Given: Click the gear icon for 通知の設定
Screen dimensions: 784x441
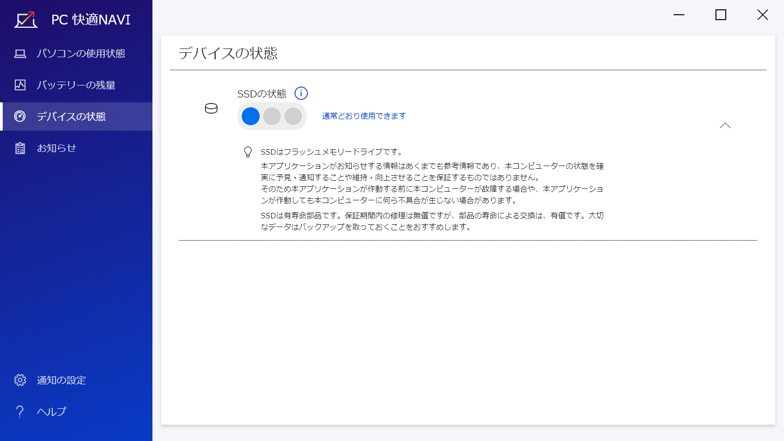Looking at the screenshot, I should (x=20, y=380).
